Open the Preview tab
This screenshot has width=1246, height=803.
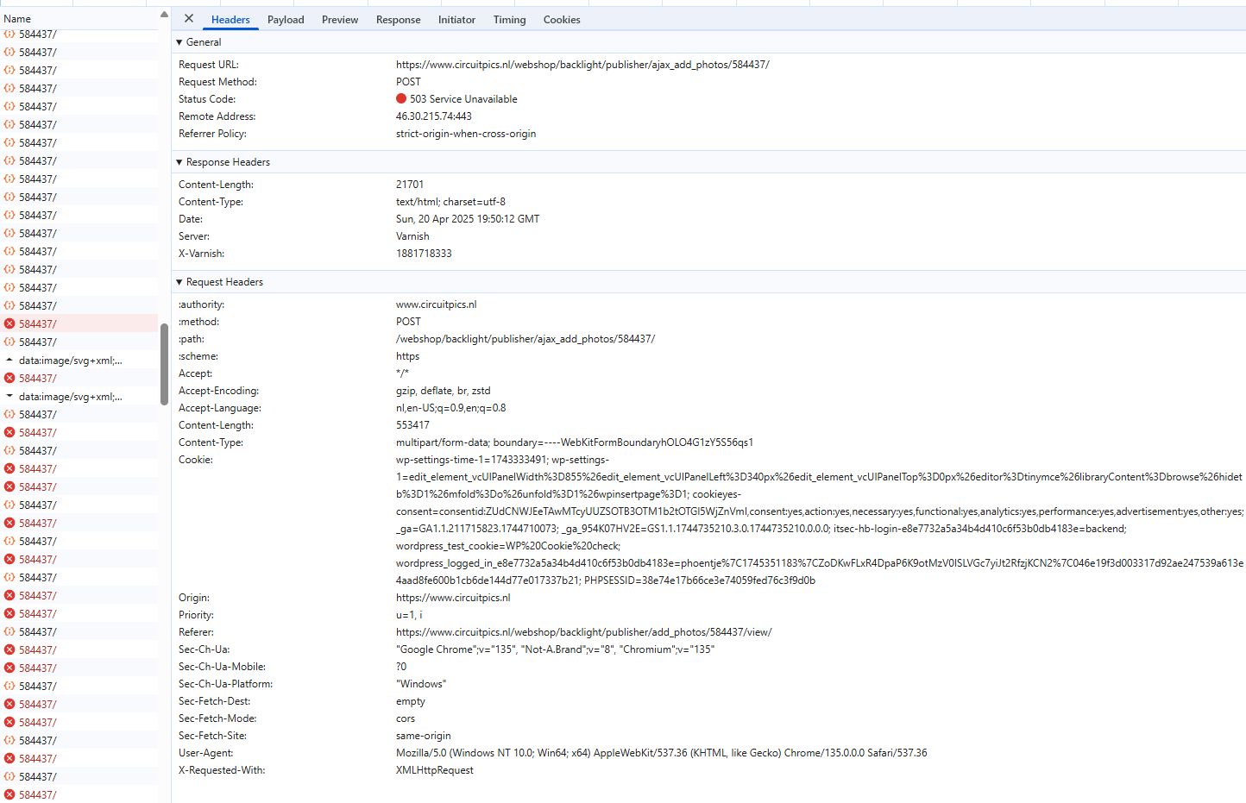pos(340,20)
